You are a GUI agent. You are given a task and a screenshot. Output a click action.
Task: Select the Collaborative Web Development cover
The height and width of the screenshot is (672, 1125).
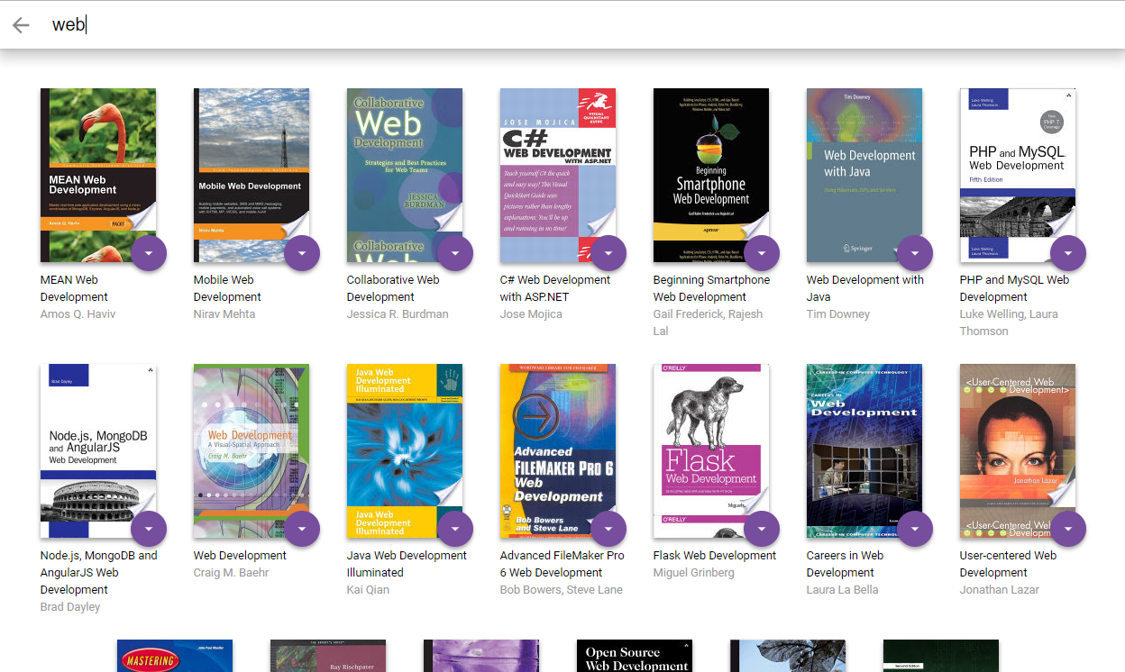point(404,175)
